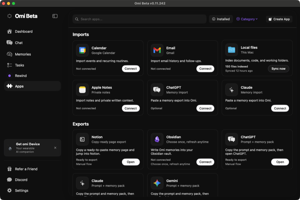The image size is (300, 200).
Task: Open the Notion export
Action: pyautogui.click(x=131, y=162)
